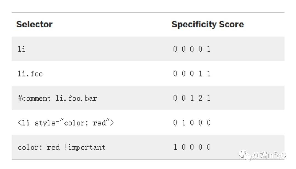This screenshot has height=169, width=296.
Task: Select the li selector cell
Action: tap(22, 49)
